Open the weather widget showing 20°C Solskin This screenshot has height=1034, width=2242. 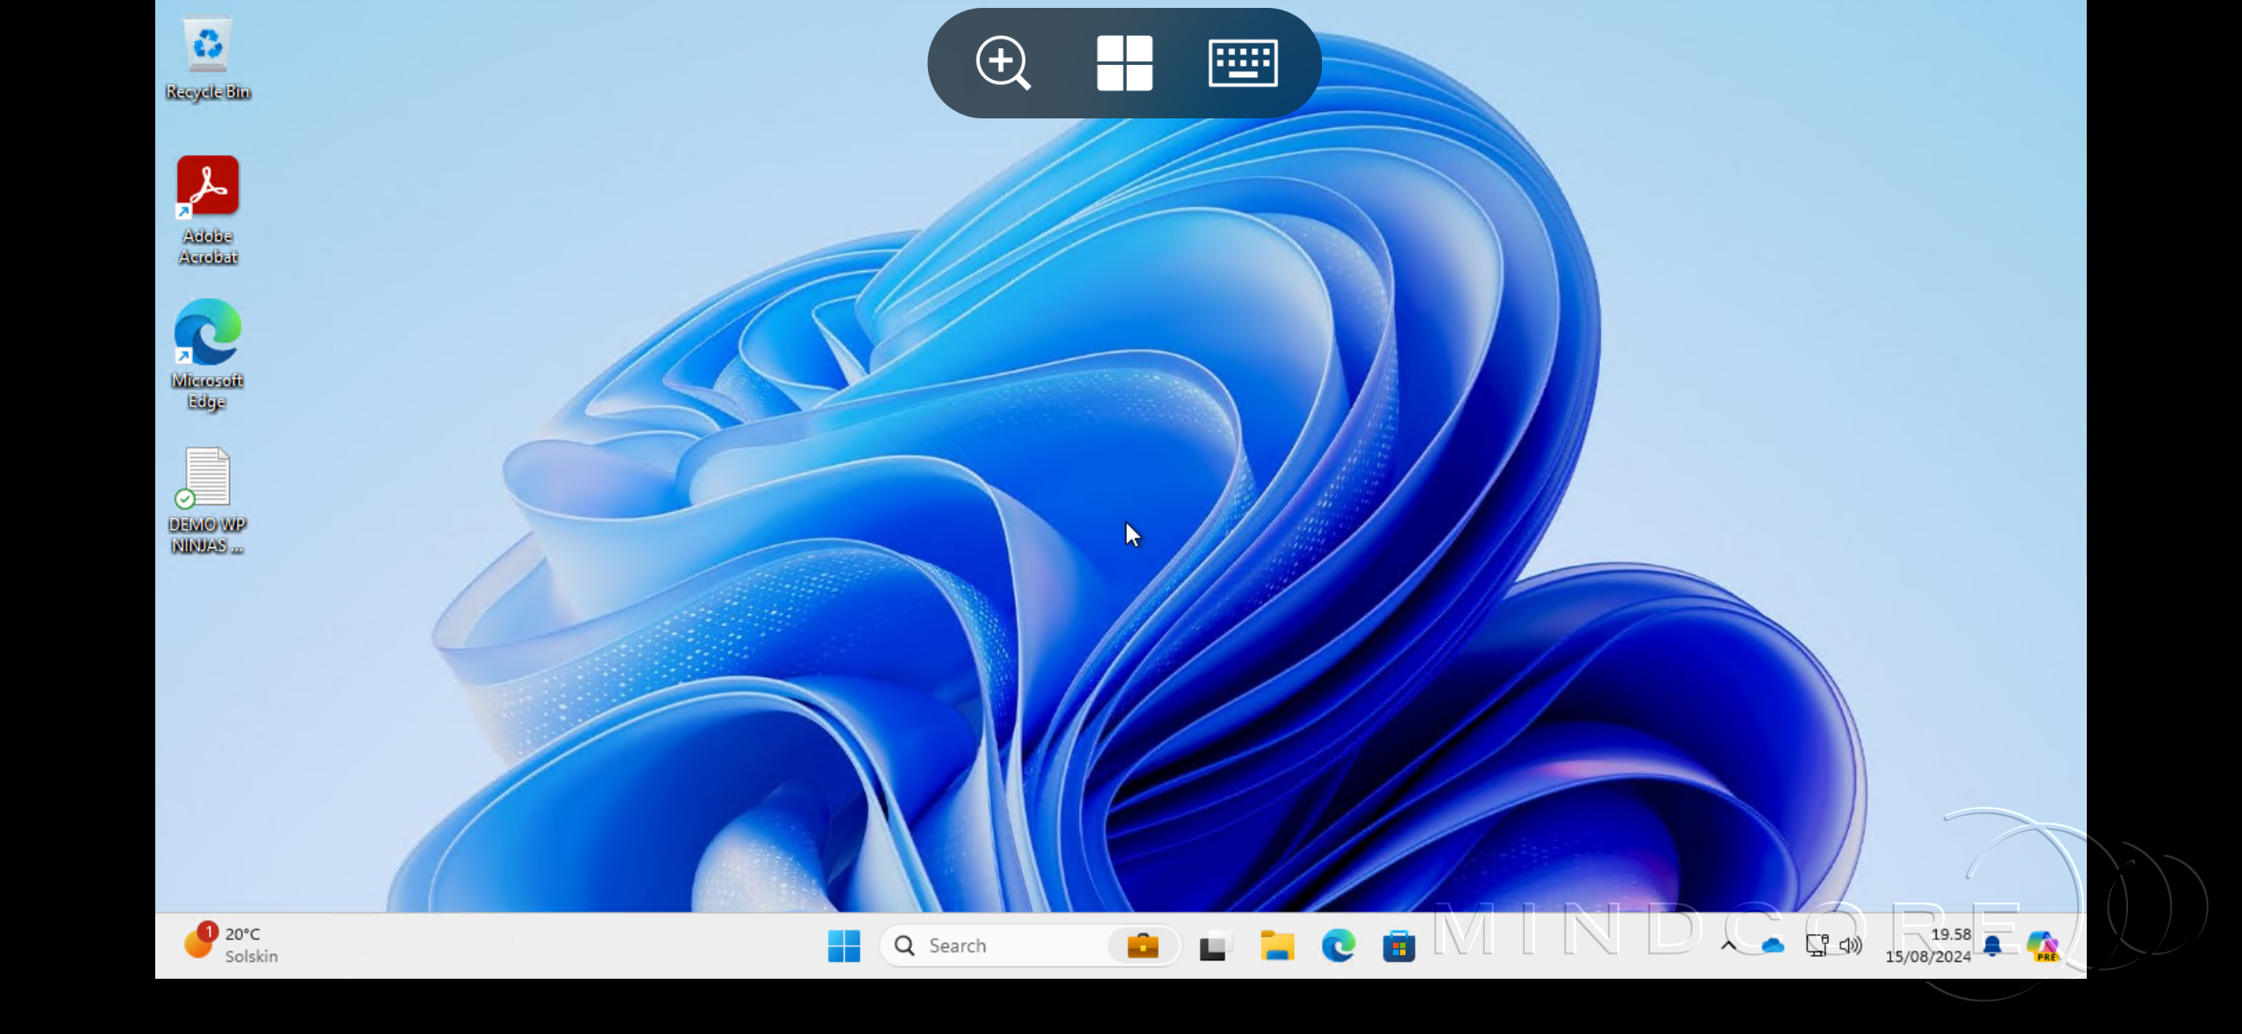(232, 945)
